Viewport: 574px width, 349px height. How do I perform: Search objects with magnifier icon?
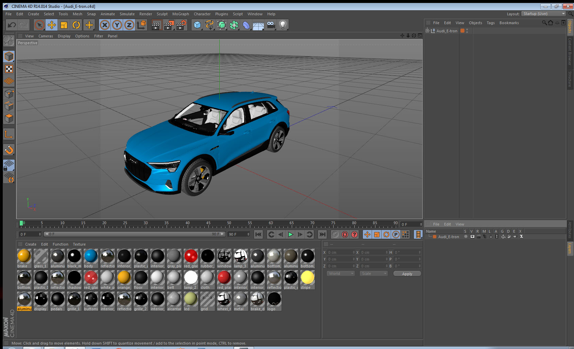[544, 23]
